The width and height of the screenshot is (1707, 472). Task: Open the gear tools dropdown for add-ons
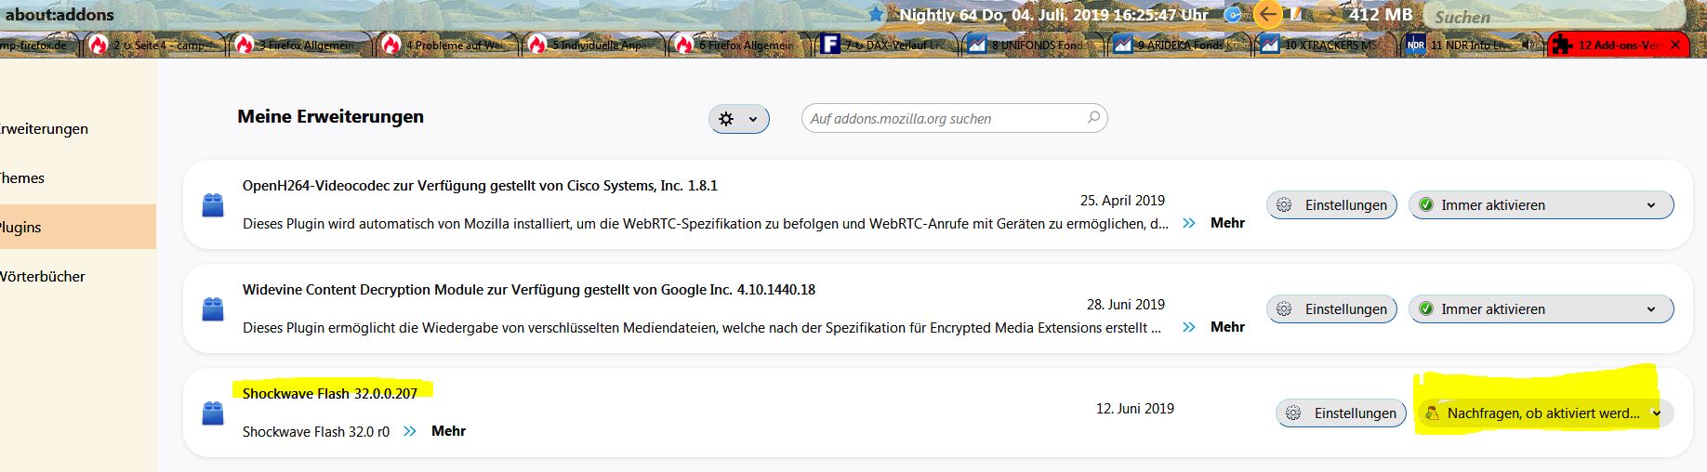[739, 119]
